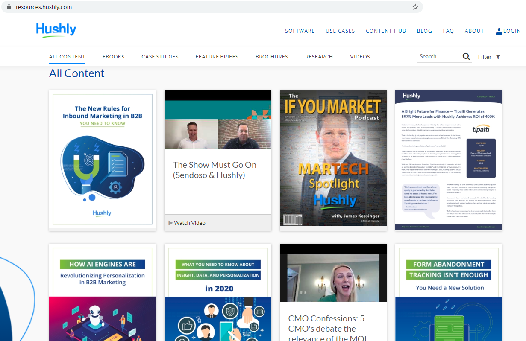Switch to the EBOOKS tab

point(113,57)
